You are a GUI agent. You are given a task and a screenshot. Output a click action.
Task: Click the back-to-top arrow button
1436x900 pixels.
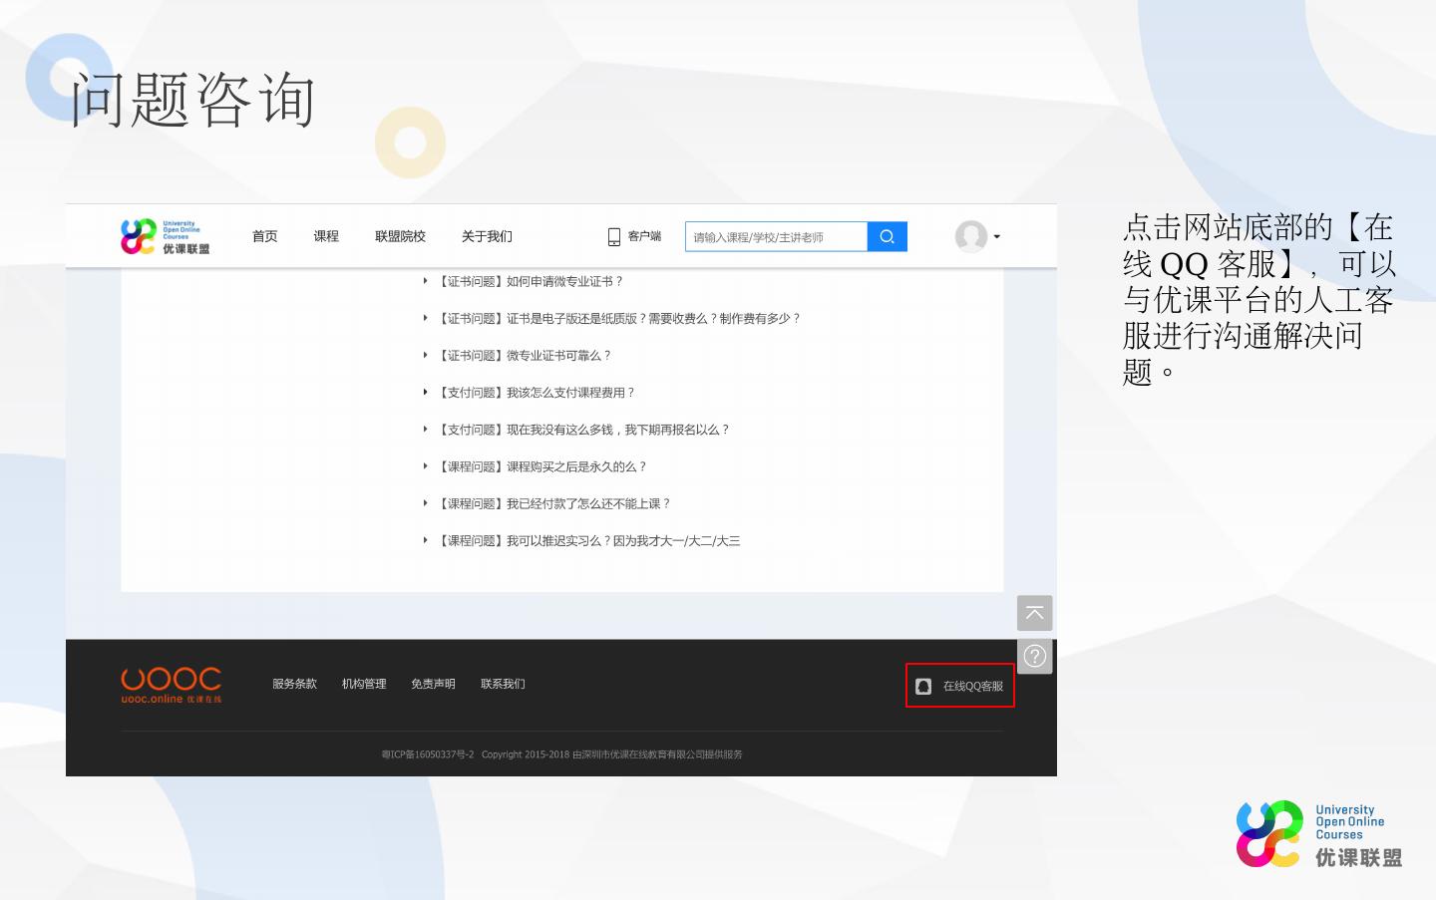[1034, 613]
